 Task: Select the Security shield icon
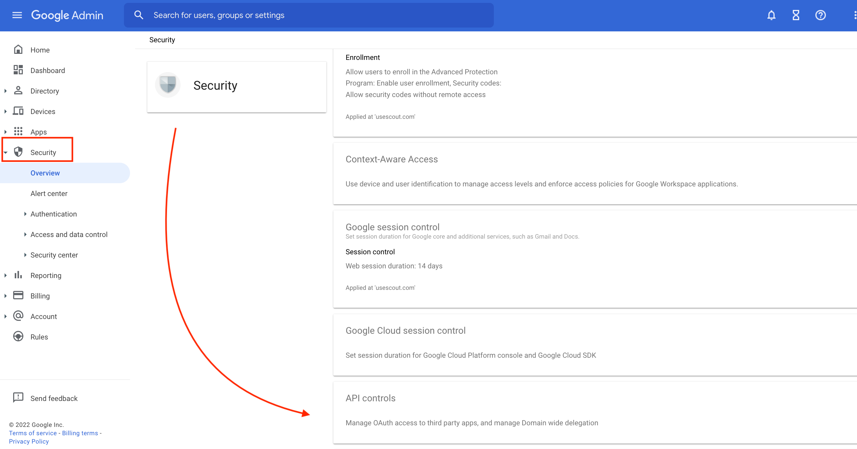coord(18,152)
